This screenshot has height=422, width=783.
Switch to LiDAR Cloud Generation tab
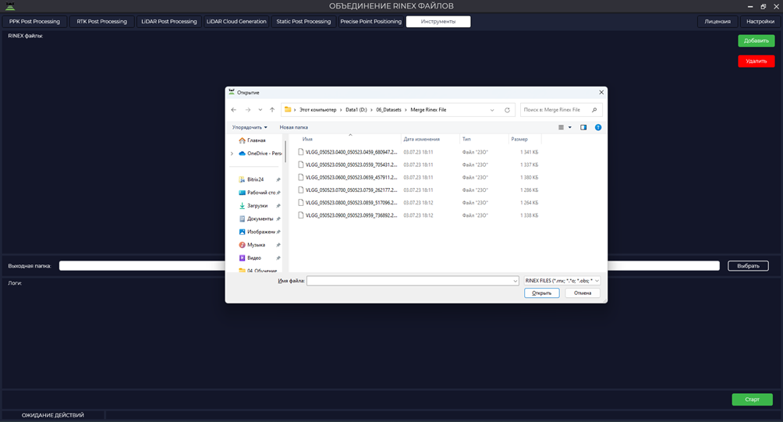click(236, 22)
